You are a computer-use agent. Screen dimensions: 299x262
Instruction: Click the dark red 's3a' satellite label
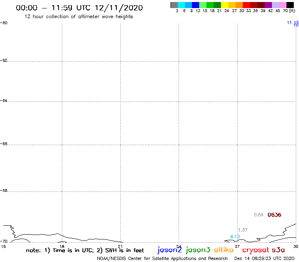click(x=278, y=250)
